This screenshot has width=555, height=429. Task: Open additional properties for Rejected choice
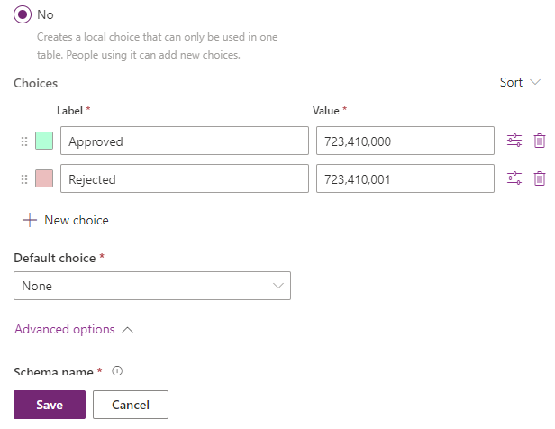pyautogui.click(x=514, y=178)
